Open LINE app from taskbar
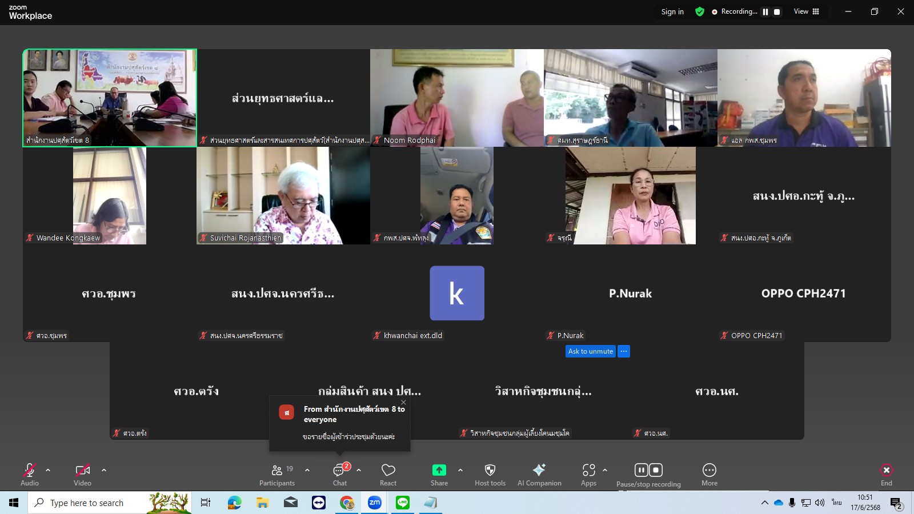Screen dimensions: 914x514 pos(403,503)
